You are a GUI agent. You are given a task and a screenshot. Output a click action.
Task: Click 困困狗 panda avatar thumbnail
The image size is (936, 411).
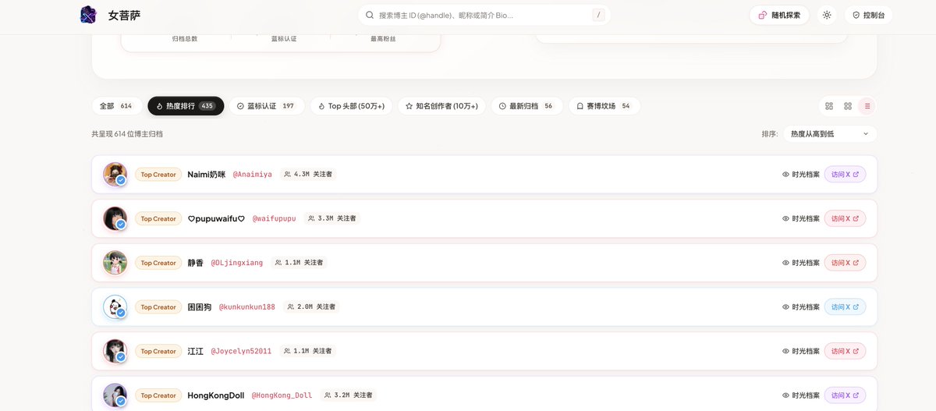point(115,307)
